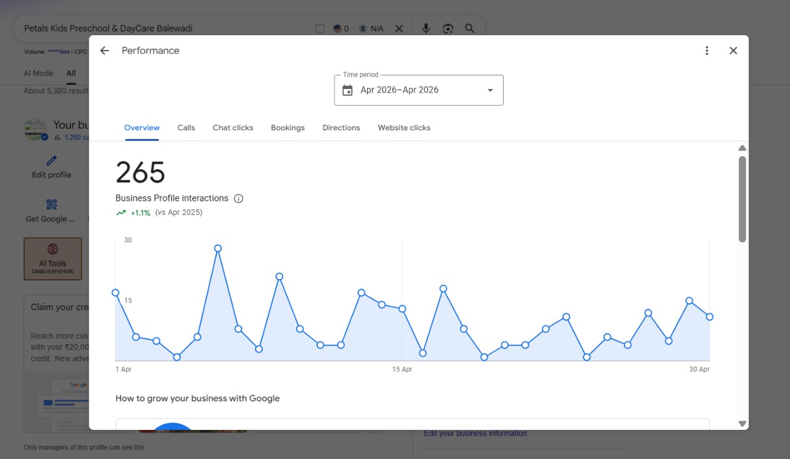Expand the Time period dropdown arrow
This screenshot has height=459, width=790.
pos(490,90)
